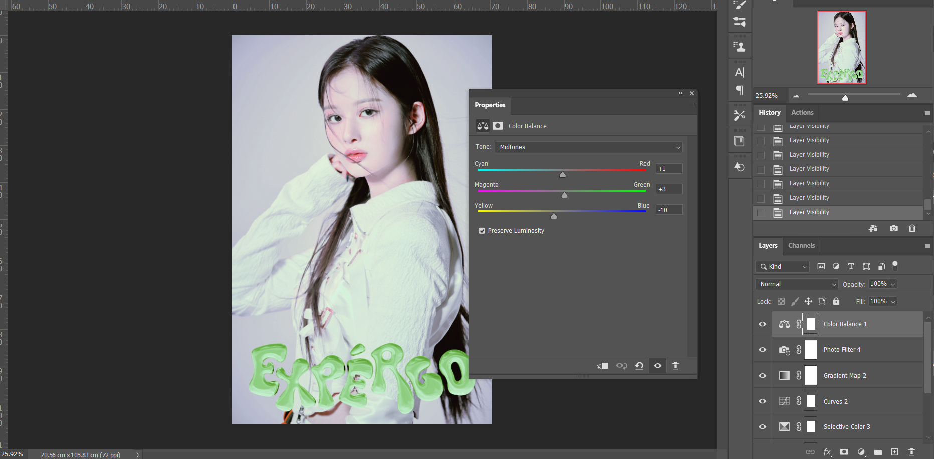This screenshot has height=459, width=934.
Task: Hide the Color Balance 1 layer
Action: click(763, 324)
